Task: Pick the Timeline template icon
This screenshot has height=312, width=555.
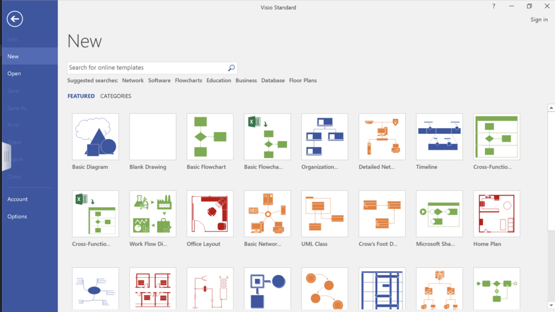Action: (439, 137)
